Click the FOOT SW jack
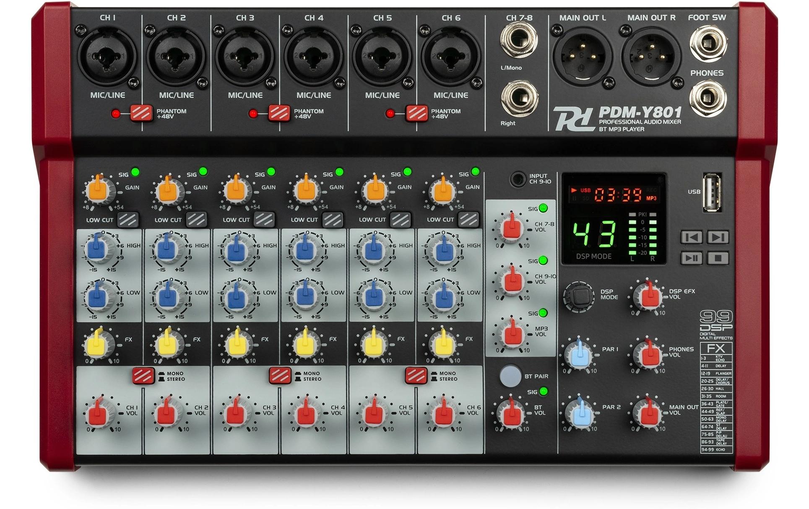 pyautogui.click(x=708, y=43)
